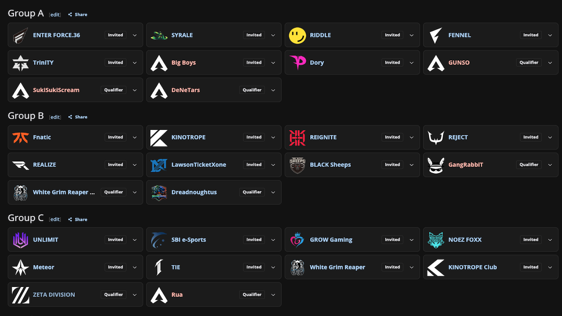The height and width of the screenshot is (316, 562).
Task: Expand the Dreadnoughtus team details
Action: coord(273,192)
